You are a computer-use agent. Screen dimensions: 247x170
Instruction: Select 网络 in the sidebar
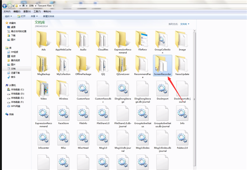(9, 114)
